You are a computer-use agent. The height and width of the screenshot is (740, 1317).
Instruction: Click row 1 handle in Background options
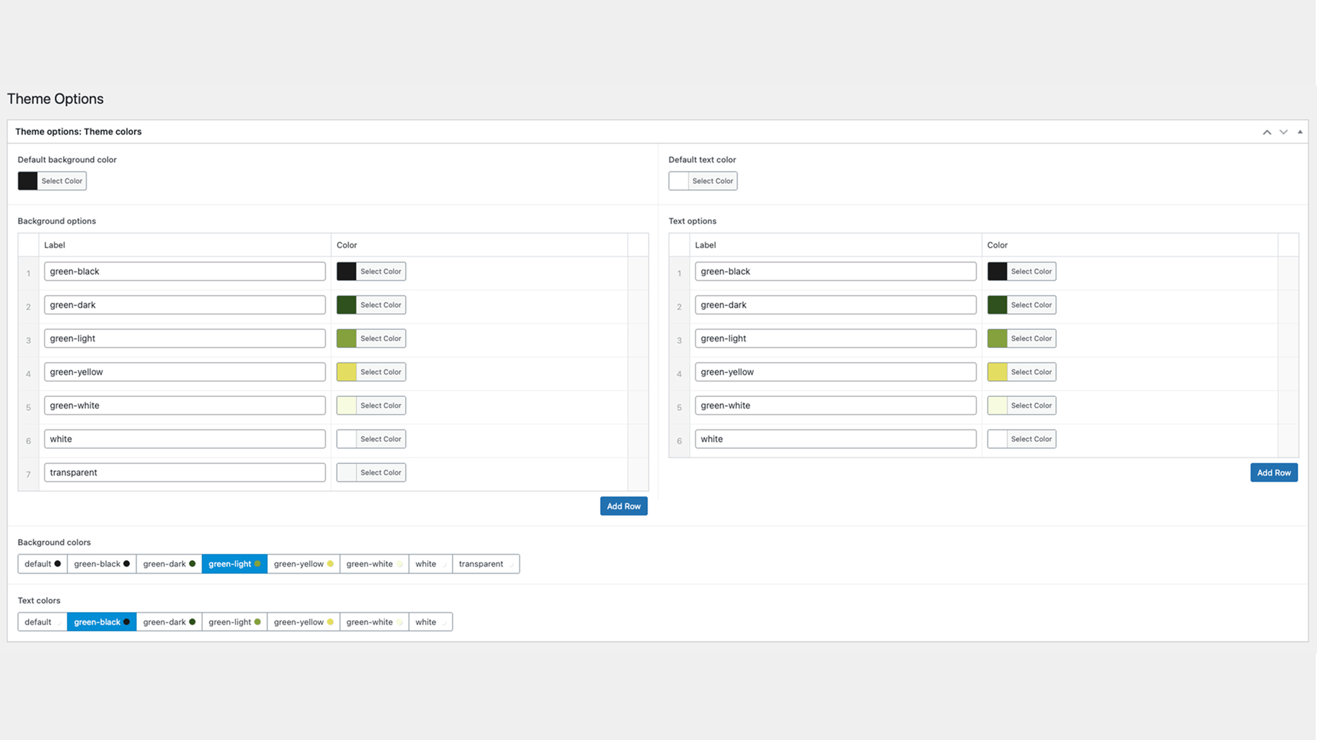(x=28, y=273)
